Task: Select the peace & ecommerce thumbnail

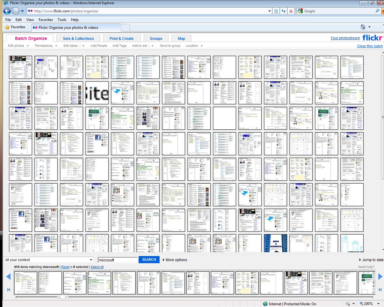Action: (276, 243)
